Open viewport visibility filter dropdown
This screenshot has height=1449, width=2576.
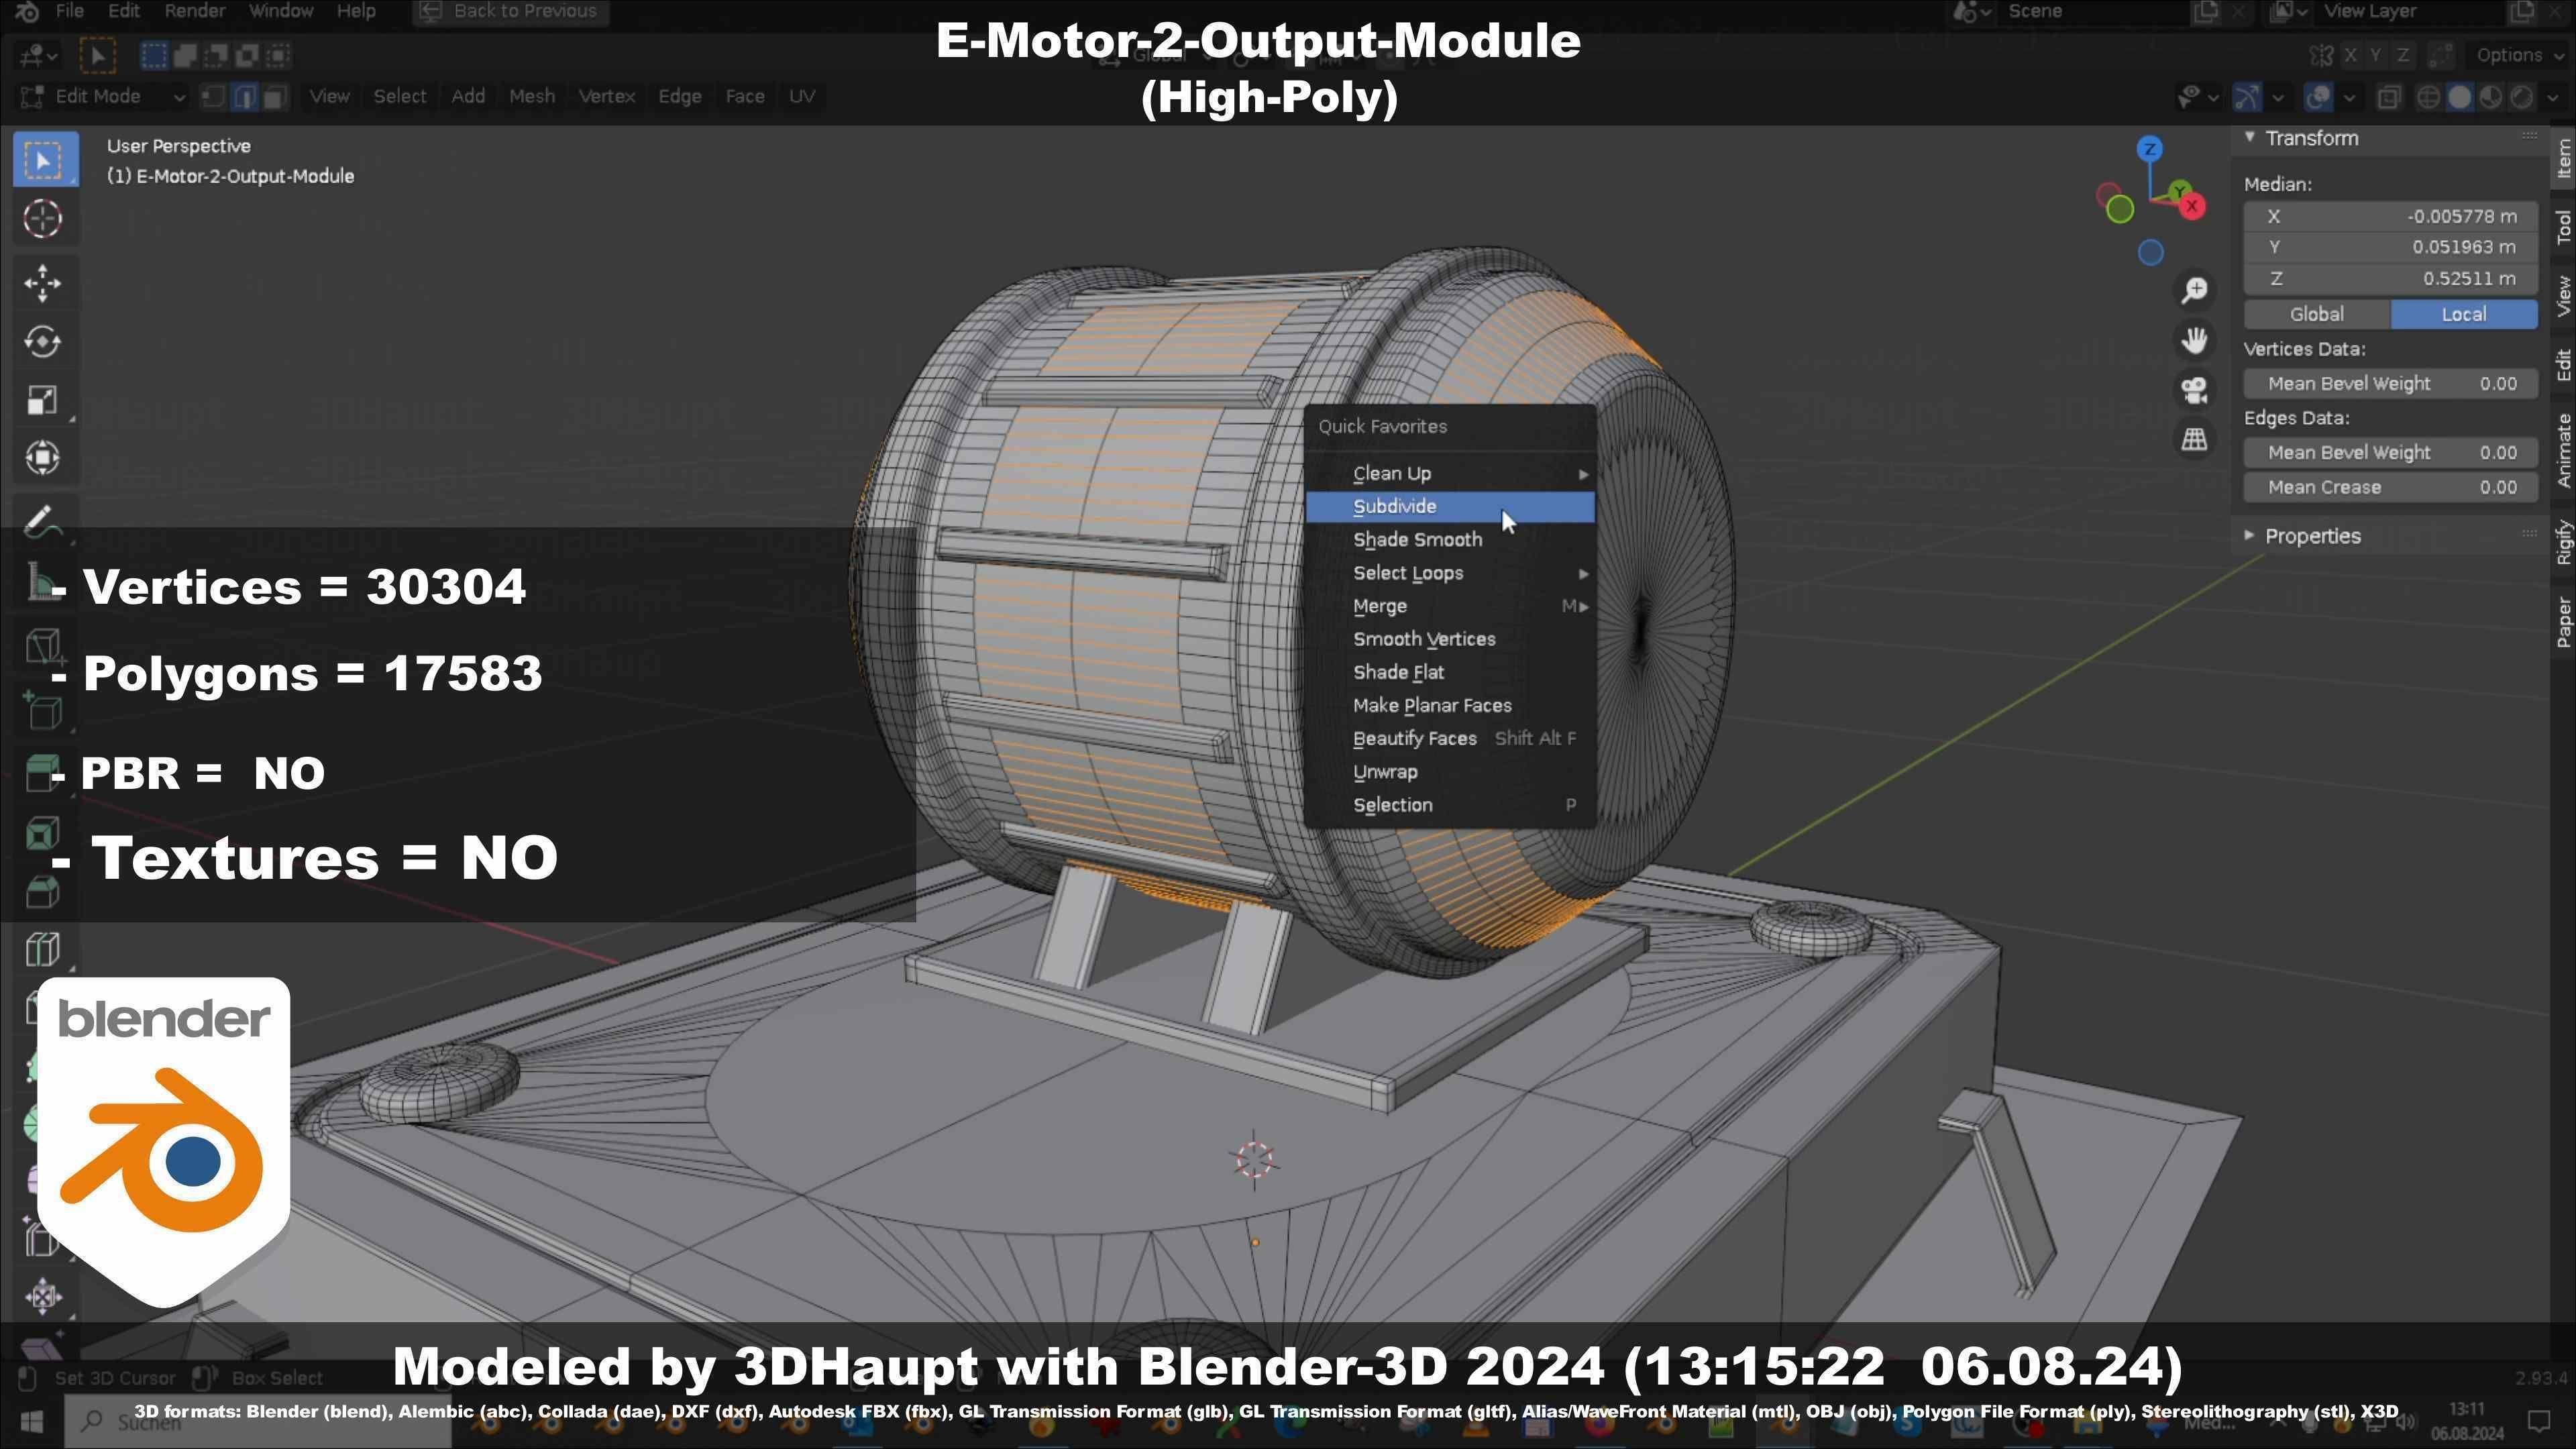click(x=2198, y=97)
